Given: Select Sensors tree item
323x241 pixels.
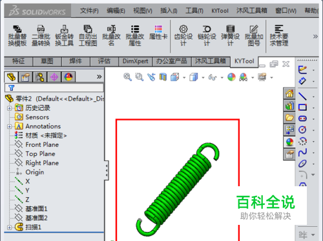Looking at the screenshot, I should (x=37, y=117).
